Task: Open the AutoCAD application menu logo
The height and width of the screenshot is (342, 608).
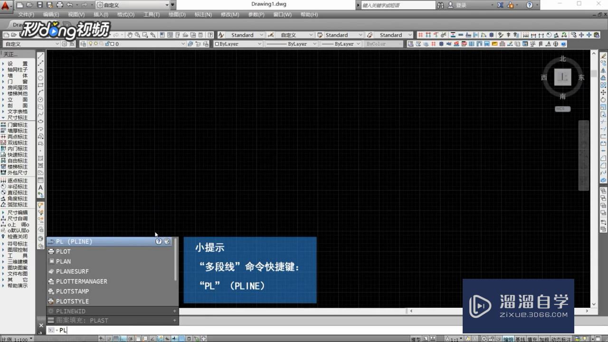Action: (x=6, y=7)
